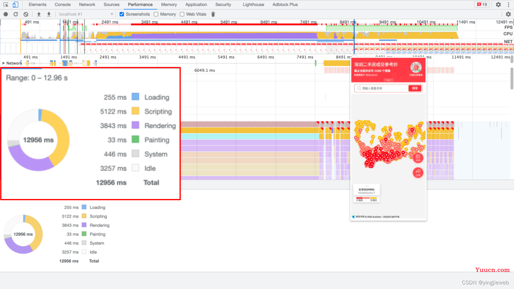Click the red error count badge 19
This screenshot has height=289, width=514.
(482, 5)
